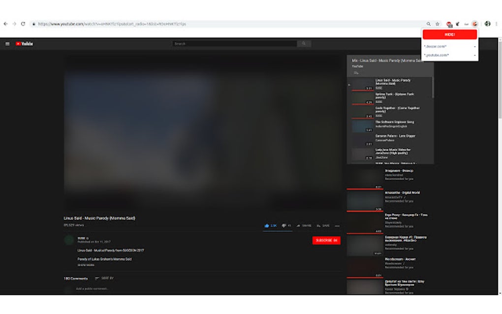Click the padlock site info icon
Screen dimensions: 502x314
point(33,24)
